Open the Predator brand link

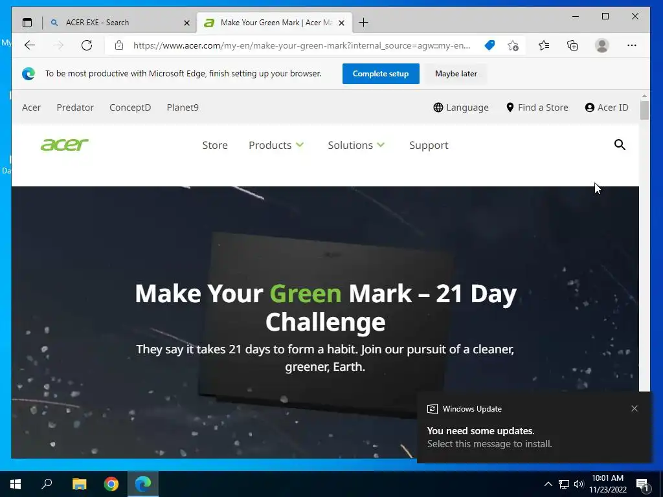[x=75, y=107]
